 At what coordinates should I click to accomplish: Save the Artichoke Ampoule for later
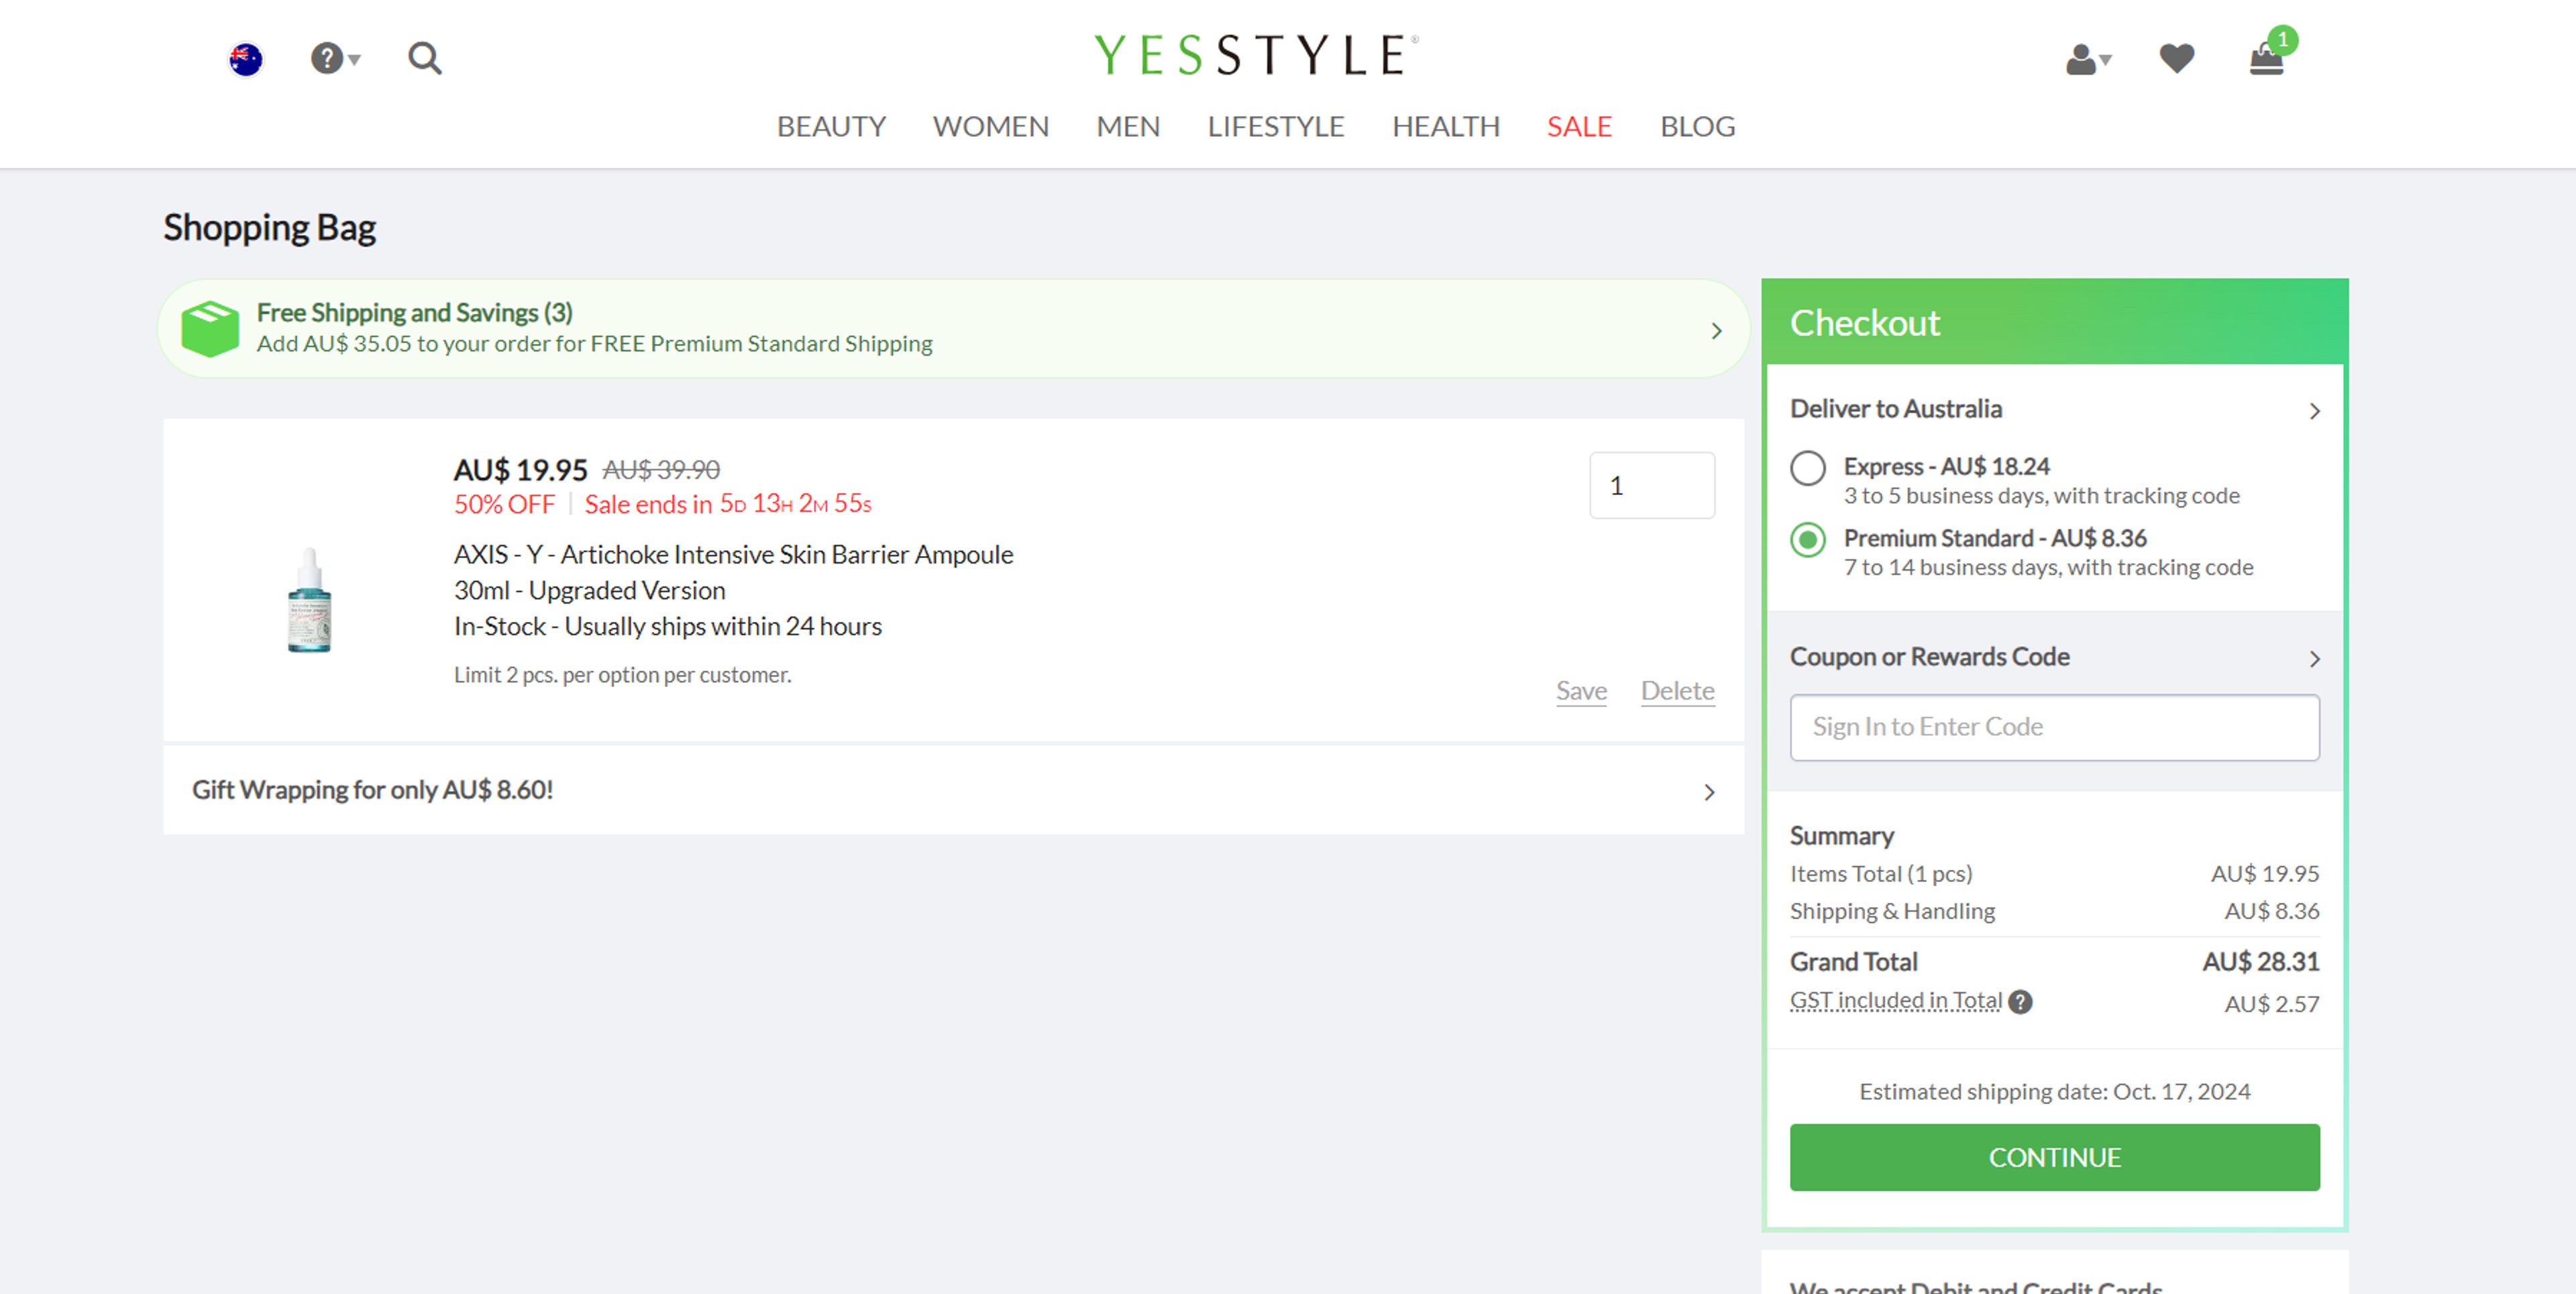[1581, 691]
